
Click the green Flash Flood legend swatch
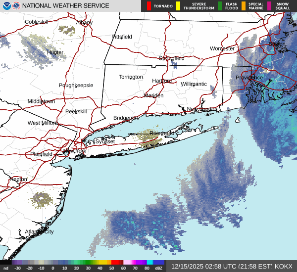click(219, 6)
